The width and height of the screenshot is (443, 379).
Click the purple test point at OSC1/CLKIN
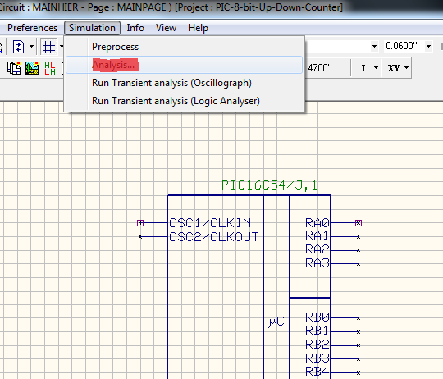coord(140,223)
